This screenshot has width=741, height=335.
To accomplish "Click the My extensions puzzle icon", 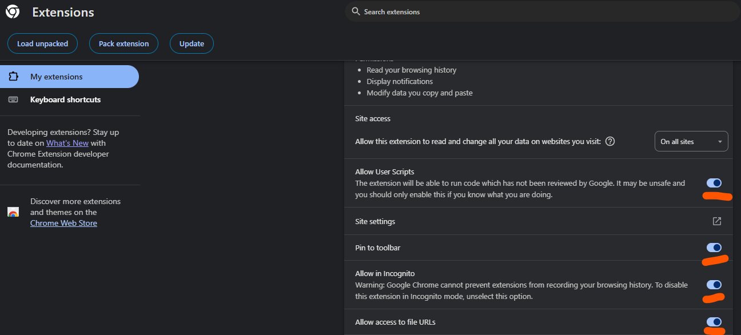I will coord(14,77).
